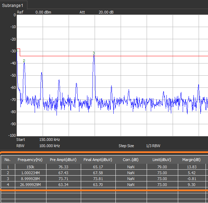Click the Pre Ampt(dBuV) column header
Image resolution: width=208 pixels, height=203 pixels.
[63, 160]
